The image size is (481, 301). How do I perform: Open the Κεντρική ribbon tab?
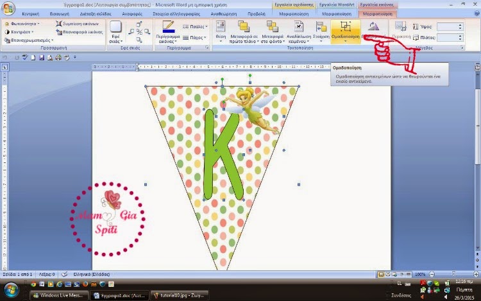(x=30, y=14)
